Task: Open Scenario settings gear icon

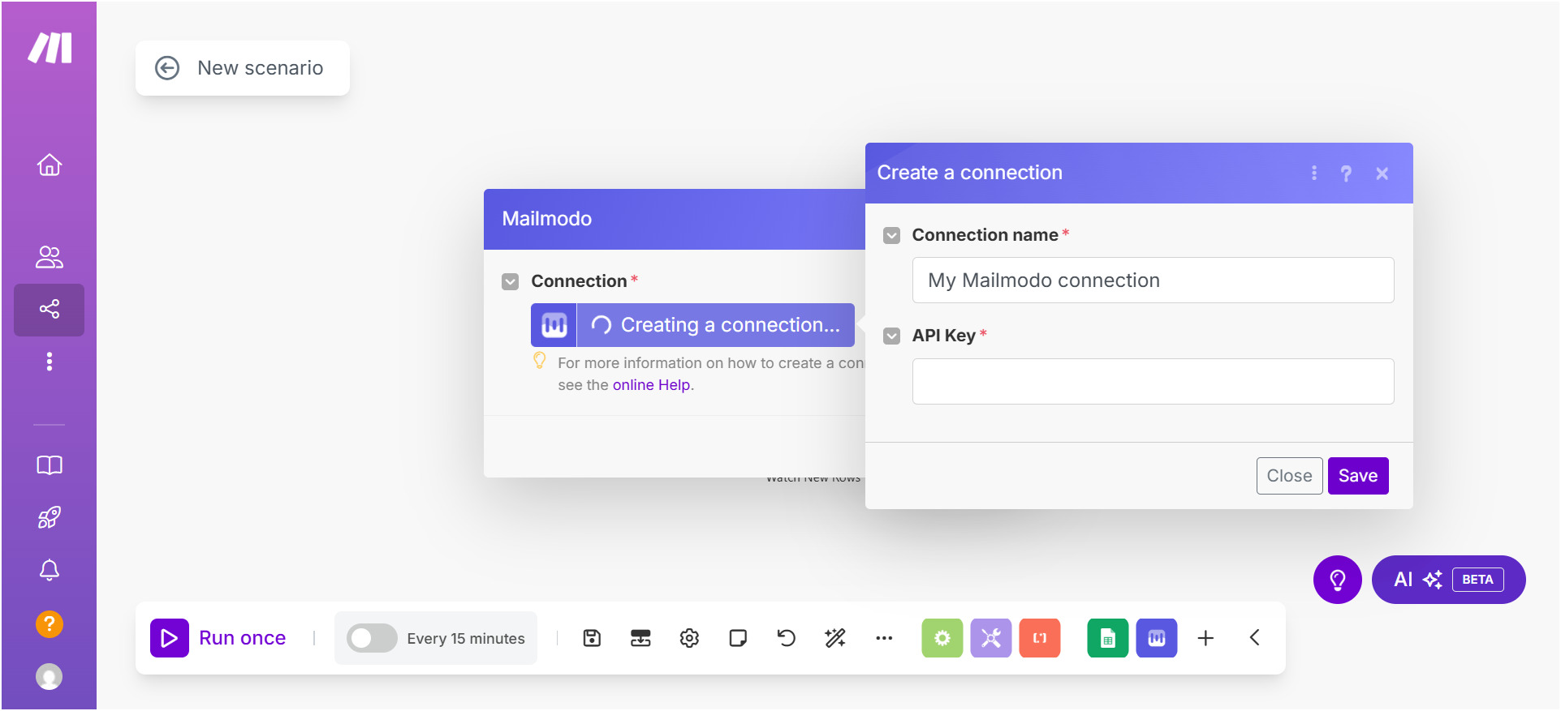Action: coord(689,638)
